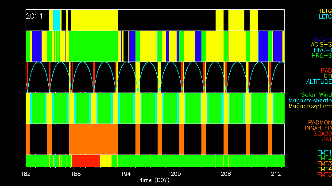Click the LETG legend label
The width and height of the screenshot is (332, 186).
[324, 16]
